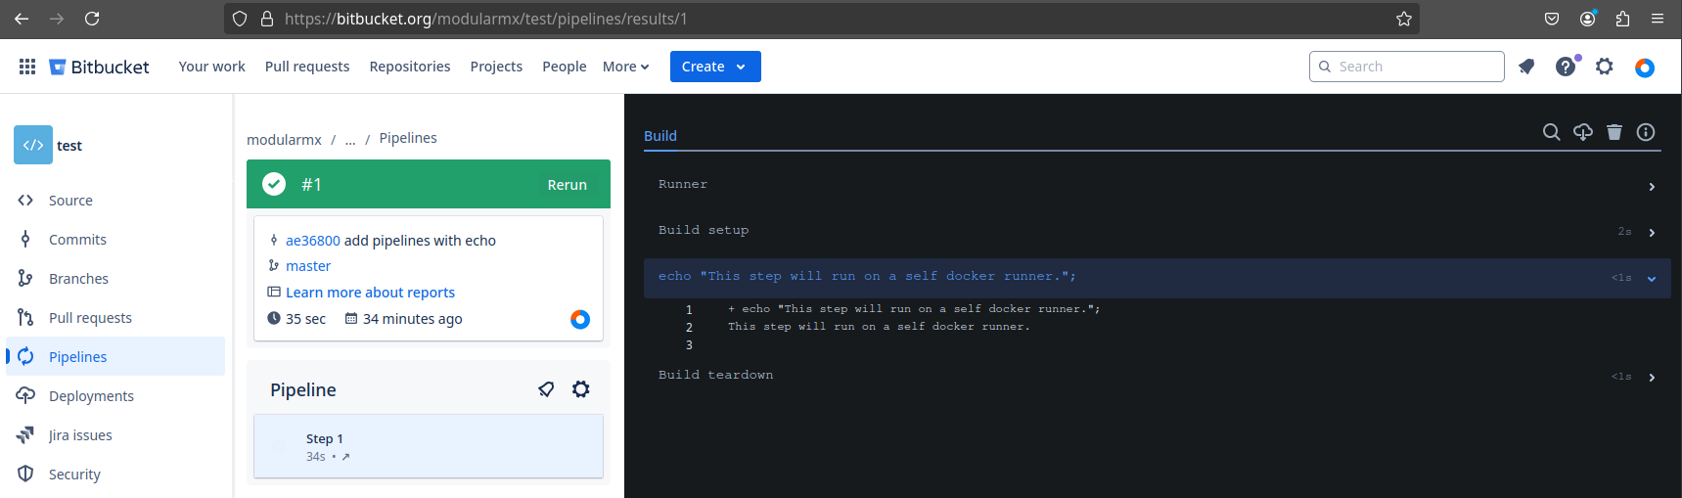Expand the Build setup log section
The width and height of the screenshot is (1682, 498).
1652,233
